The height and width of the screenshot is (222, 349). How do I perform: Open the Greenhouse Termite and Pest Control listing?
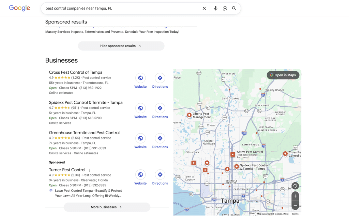click(x=84, y=133)
